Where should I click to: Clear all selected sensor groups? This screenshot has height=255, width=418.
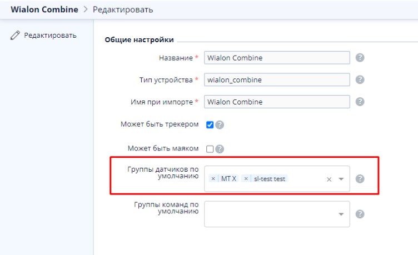pos(329,179)
